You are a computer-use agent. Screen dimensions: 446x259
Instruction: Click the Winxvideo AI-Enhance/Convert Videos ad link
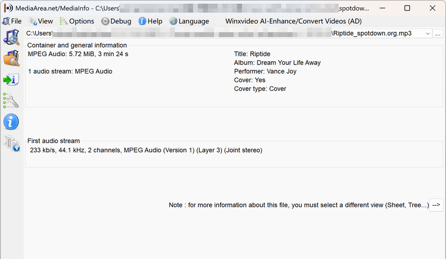point(293,21)
